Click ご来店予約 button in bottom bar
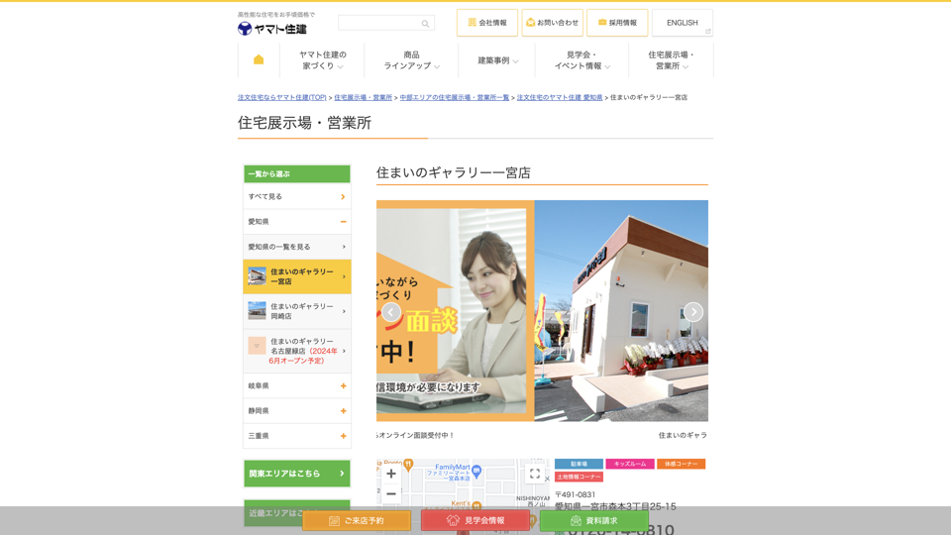 (x=357, y=520)
